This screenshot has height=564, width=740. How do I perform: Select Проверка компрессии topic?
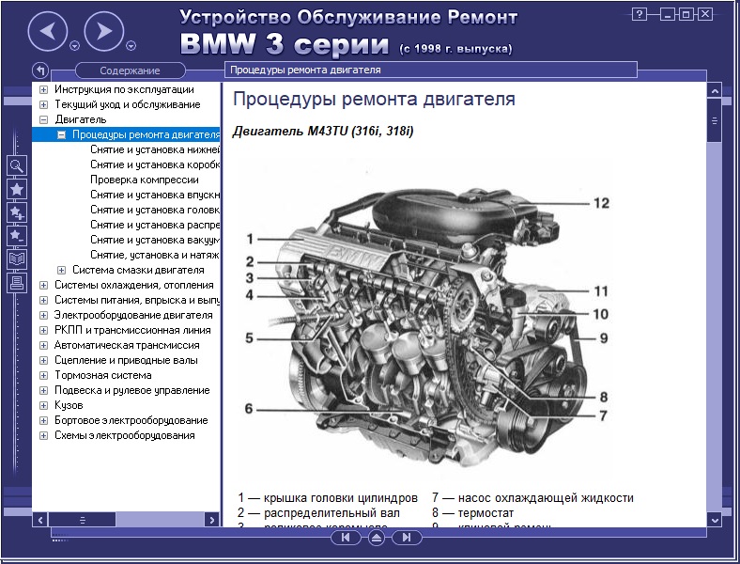[145, 180]
